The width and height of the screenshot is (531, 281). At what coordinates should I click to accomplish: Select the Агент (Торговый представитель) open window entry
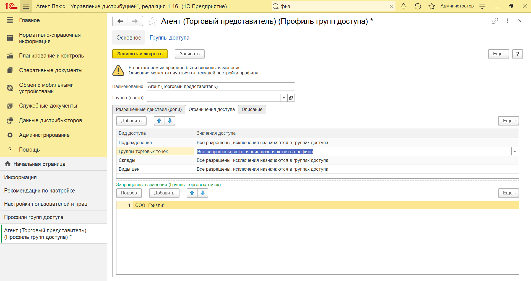(x=53, y=234)
